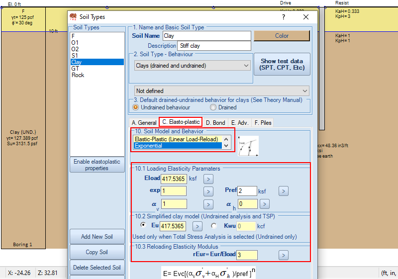
Task: Close the Soil Types dialog
Action: 306,17
